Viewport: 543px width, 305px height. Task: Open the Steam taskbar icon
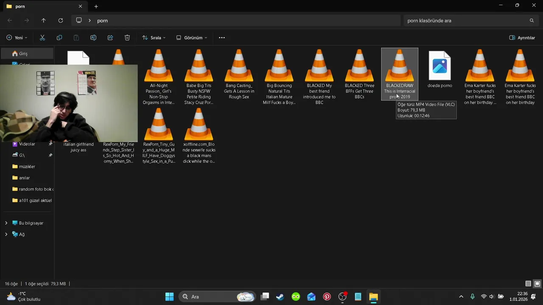click(x=280, y=297)
